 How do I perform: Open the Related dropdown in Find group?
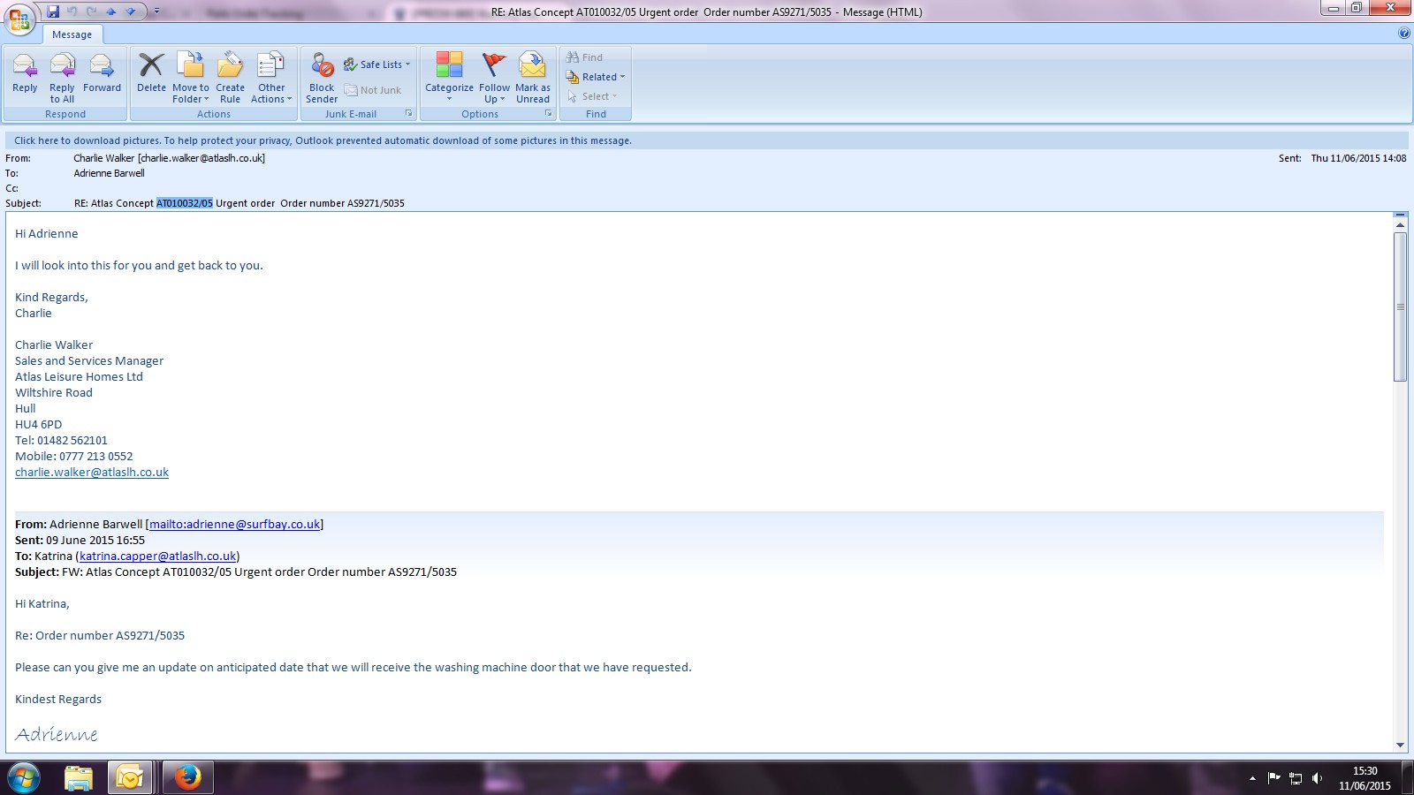[597, 77]
